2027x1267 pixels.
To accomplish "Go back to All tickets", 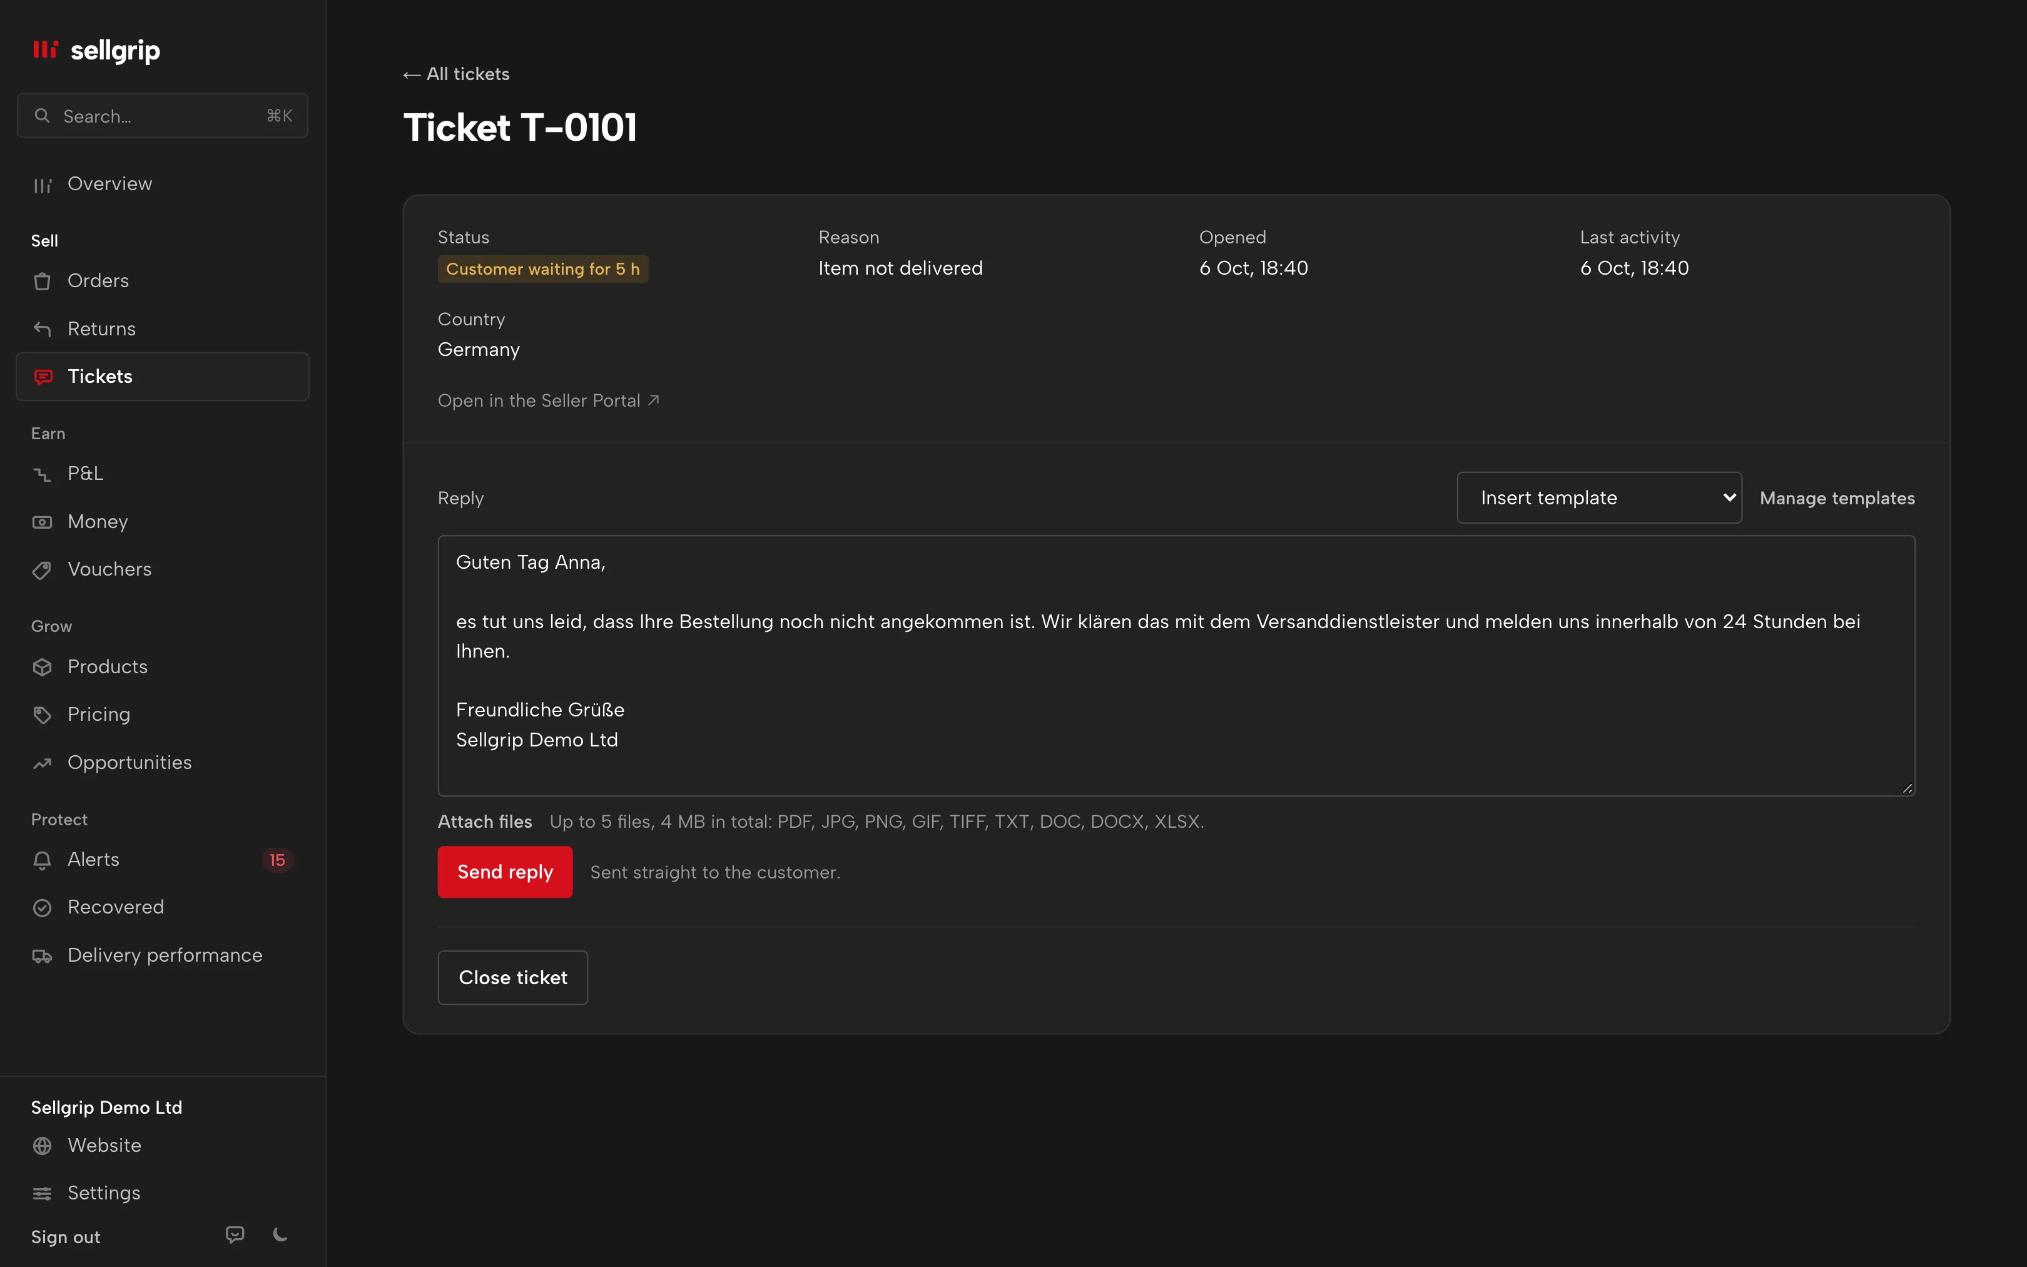I will coord(457,74).
